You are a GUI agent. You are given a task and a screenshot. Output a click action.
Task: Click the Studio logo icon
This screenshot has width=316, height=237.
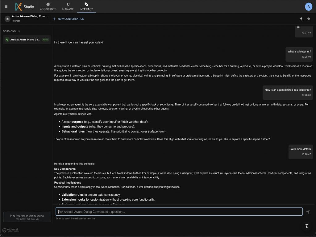click(x=19, y=6)
